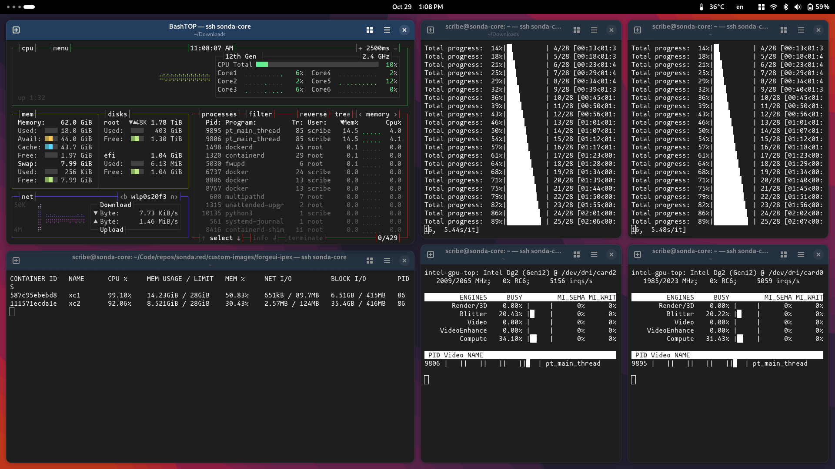Click filter option in processes panel
835x469 pixels.
(x=260, y=114)
